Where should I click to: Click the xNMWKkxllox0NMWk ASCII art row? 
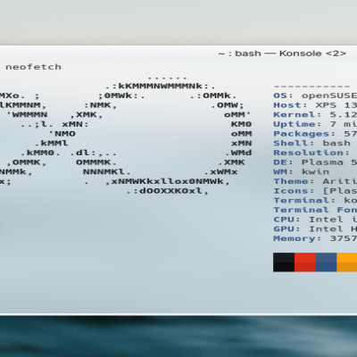pyautogui.click(x=168, y=181)
